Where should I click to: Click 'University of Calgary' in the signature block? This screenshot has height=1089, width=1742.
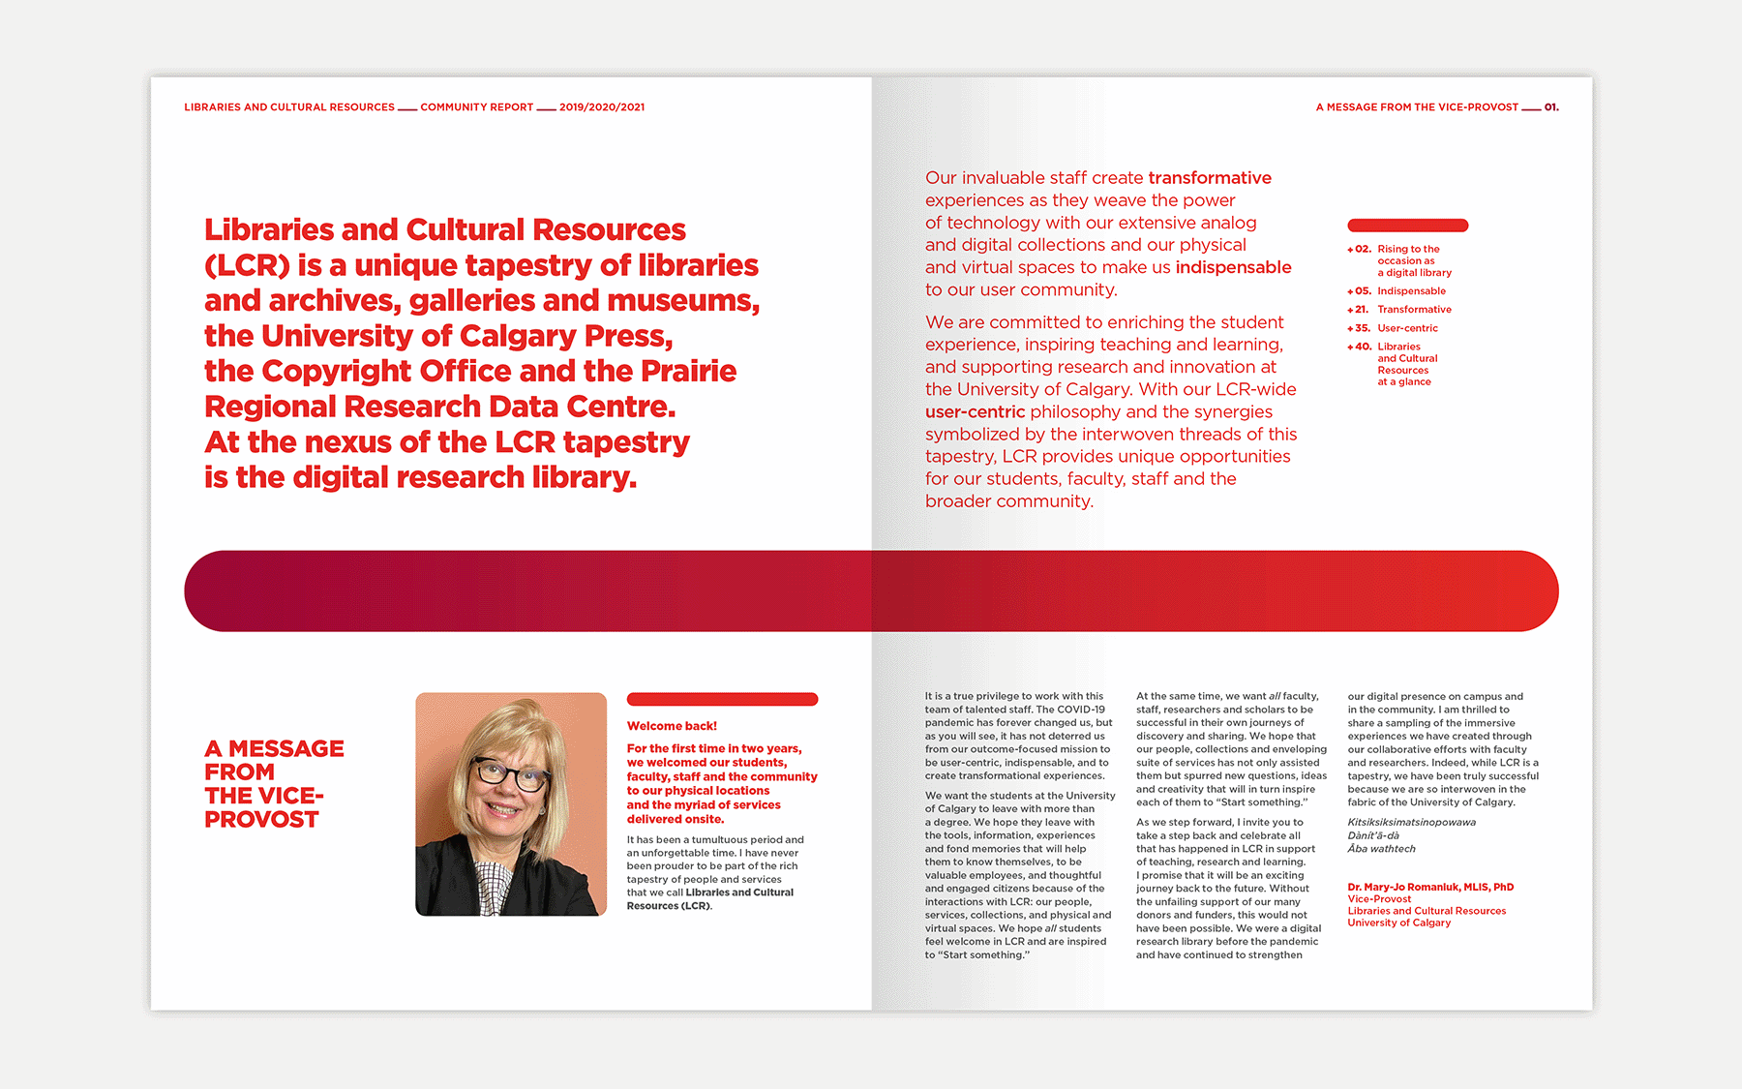pyautogui.click(x=1398, y=923)
